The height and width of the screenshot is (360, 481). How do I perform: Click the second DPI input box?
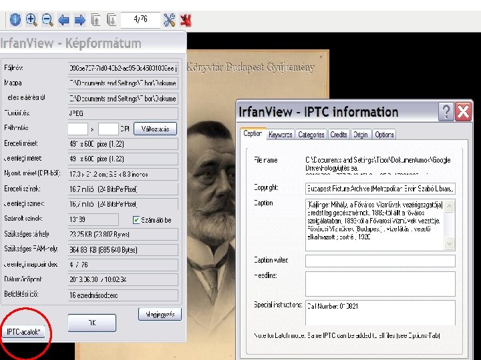pos(108,129)
